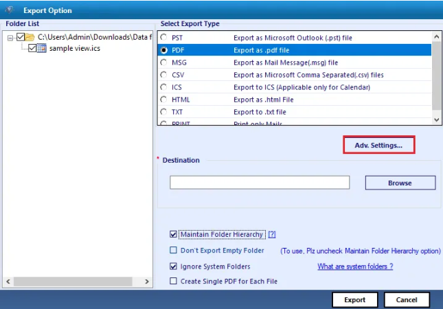Enable Create Single PDF for Each File
The width and height of the screenshot is (443, 309).
tap(174, 281)
